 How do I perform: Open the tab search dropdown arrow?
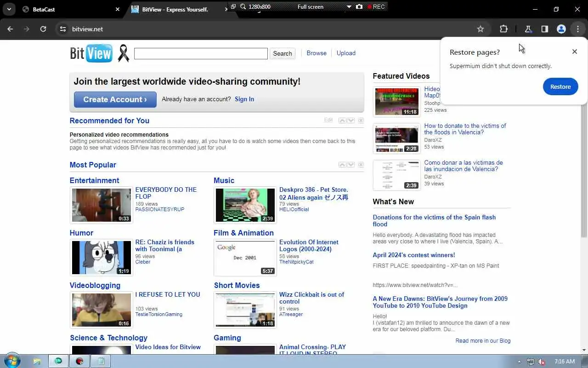(x=9, y=9)
